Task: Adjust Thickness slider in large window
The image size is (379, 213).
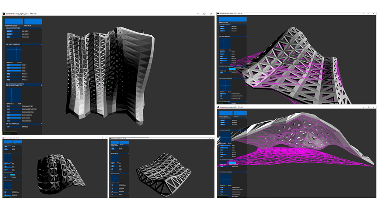Action: 14,127
